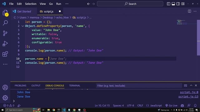Open the Run menu
This screenshot has width=200, height=112.
tap(58, 4)
